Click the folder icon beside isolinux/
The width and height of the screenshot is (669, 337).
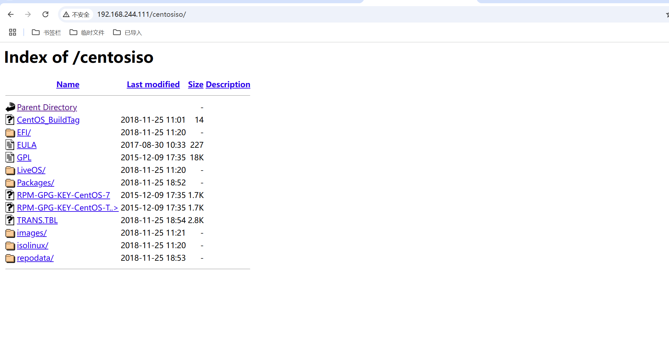[x=10, y=245]
